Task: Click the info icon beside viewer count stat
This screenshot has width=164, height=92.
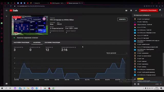Action: [x=23, y=47]
